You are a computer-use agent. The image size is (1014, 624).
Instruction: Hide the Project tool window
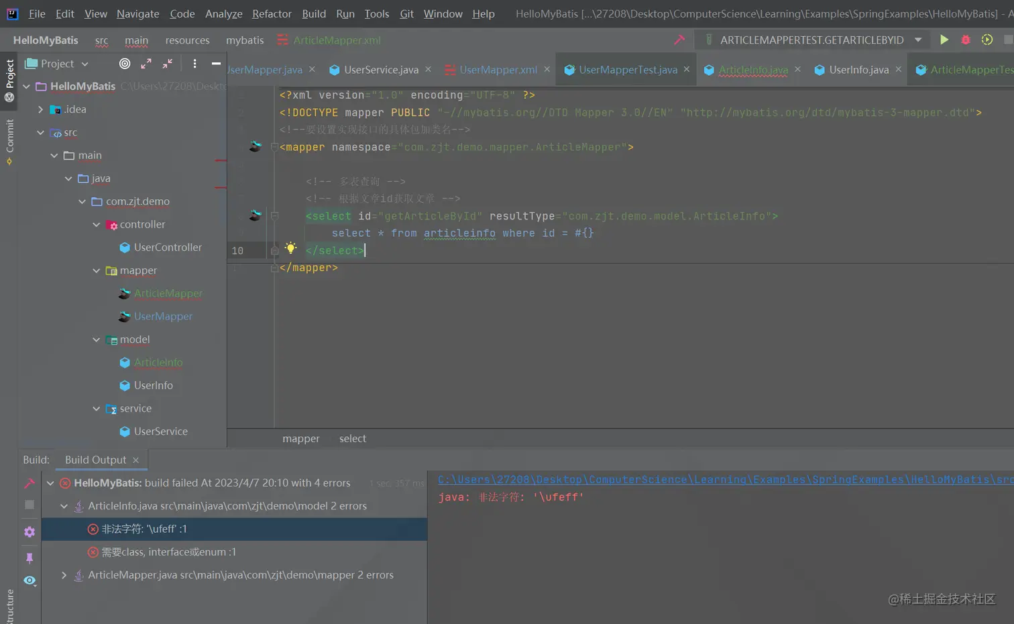(x=216, y=64)
